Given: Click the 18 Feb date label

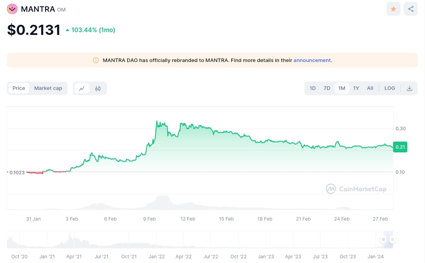Looking at the screenshot, I should [265, 219].
